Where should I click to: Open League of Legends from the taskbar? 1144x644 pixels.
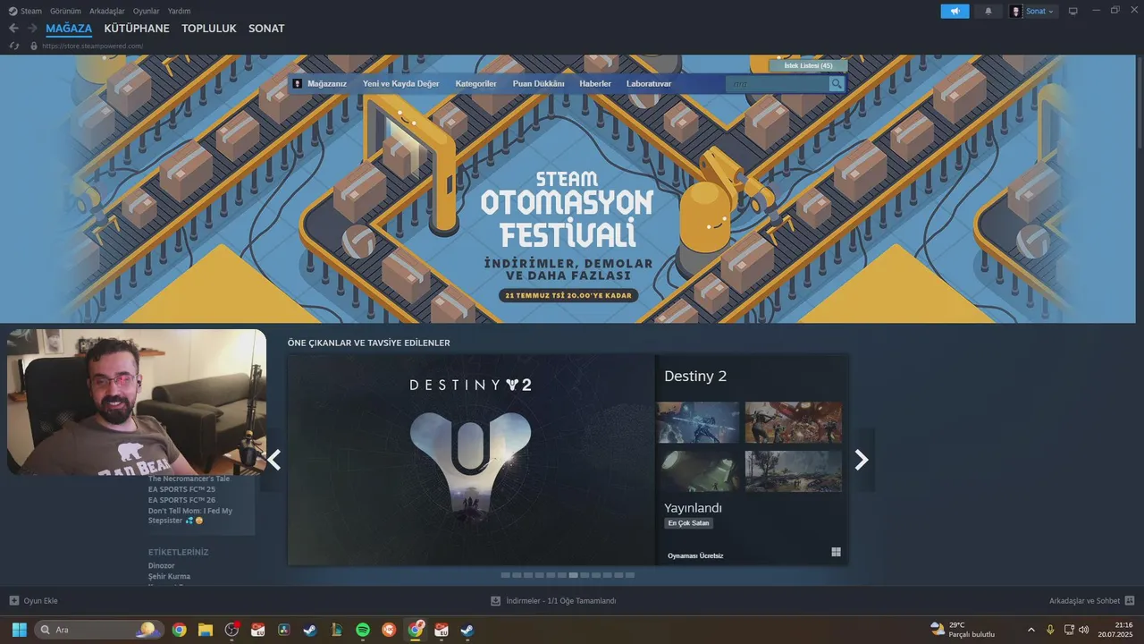[x=336, y=630]
